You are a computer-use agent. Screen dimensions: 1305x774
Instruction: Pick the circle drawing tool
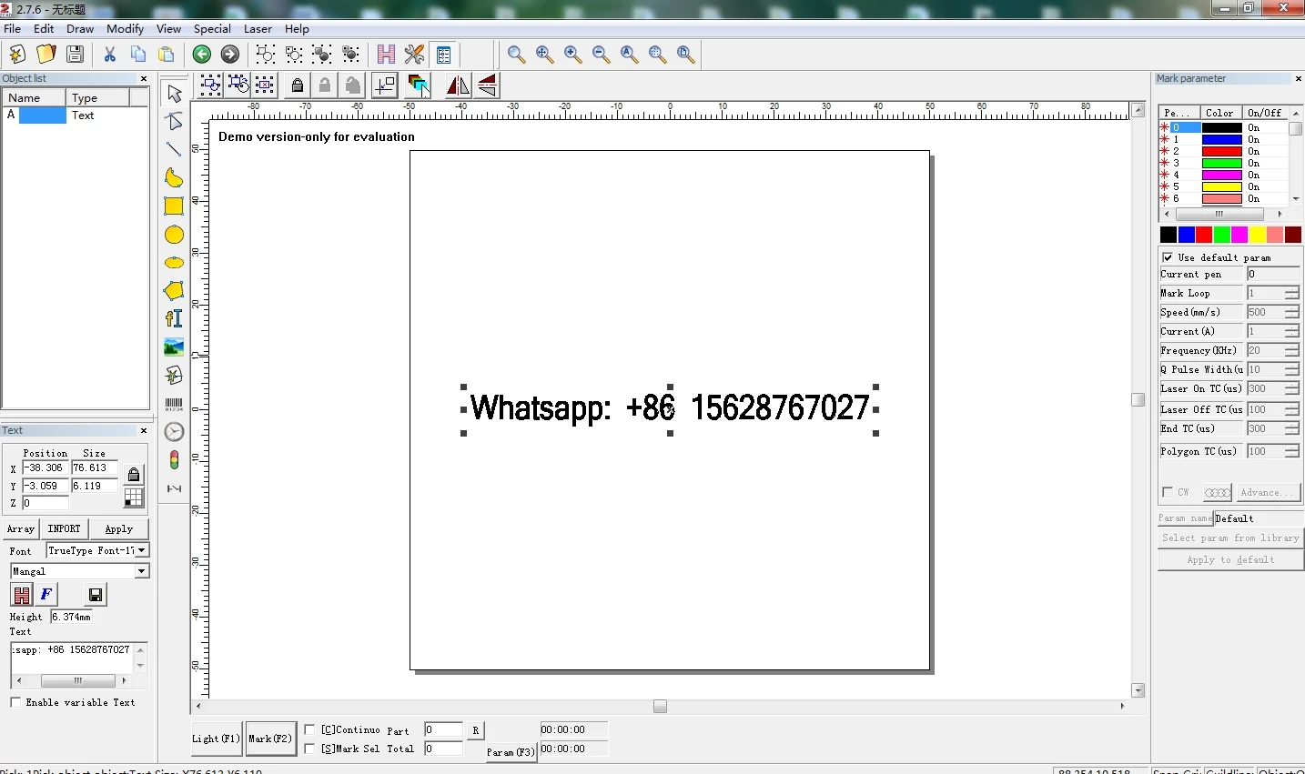coord(174,235)
